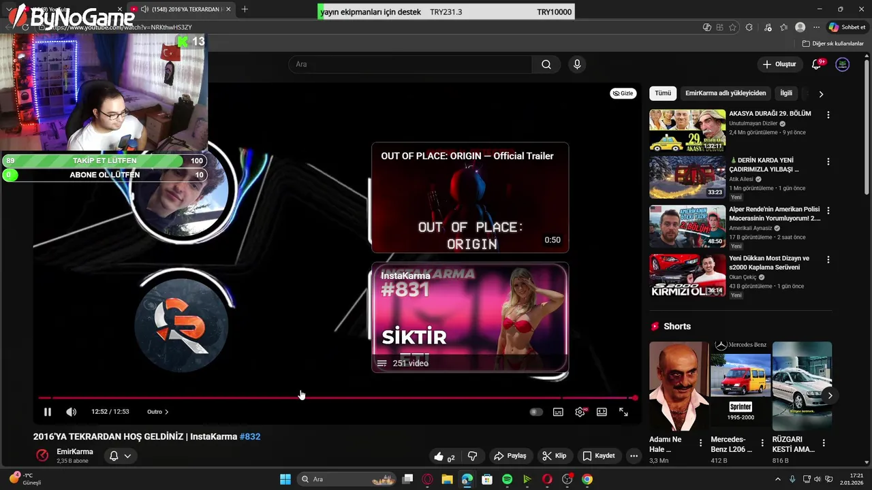Select the Tümü filter chip
The height and width of the screenshot is (490, 872).
pyautogui.click(x=663, y=93)
